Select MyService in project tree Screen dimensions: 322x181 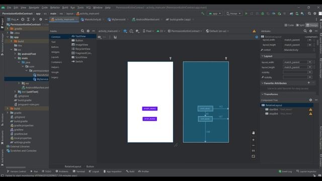coord(42,79)
